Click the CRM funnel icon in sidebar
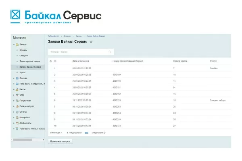Image resolution: width=242 pixels, height=161 pixels. [x=17, y=95]
